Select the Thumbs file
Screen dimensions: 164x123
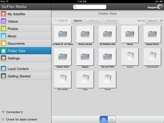[107, 79]
